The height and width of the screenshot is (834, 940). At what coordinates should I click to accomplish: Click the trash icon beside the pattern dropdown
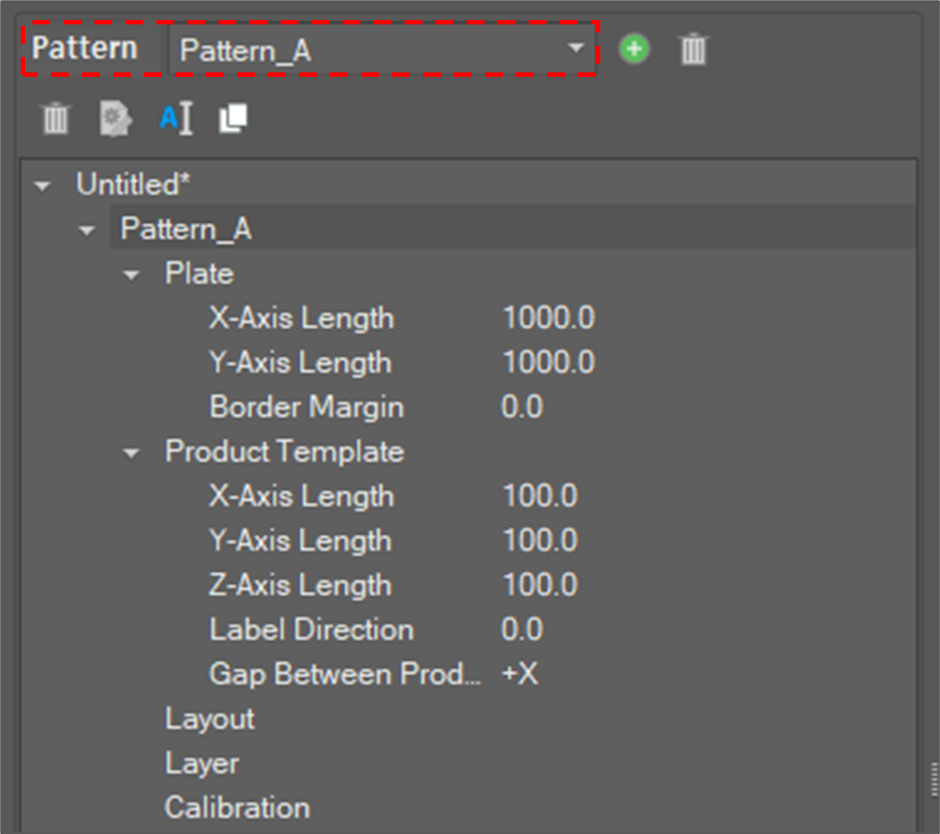(x=693, y=49)
